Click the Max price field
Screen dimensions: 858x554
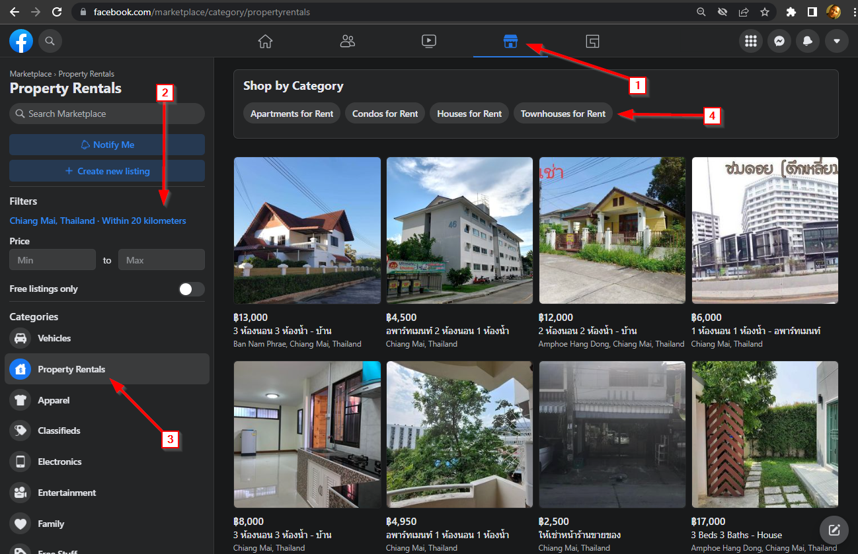click(x=161, y=260)
